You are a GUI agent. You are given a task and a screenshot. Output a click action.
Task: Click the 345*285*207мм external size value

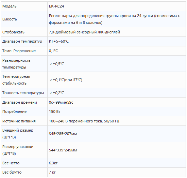[63, 134]
